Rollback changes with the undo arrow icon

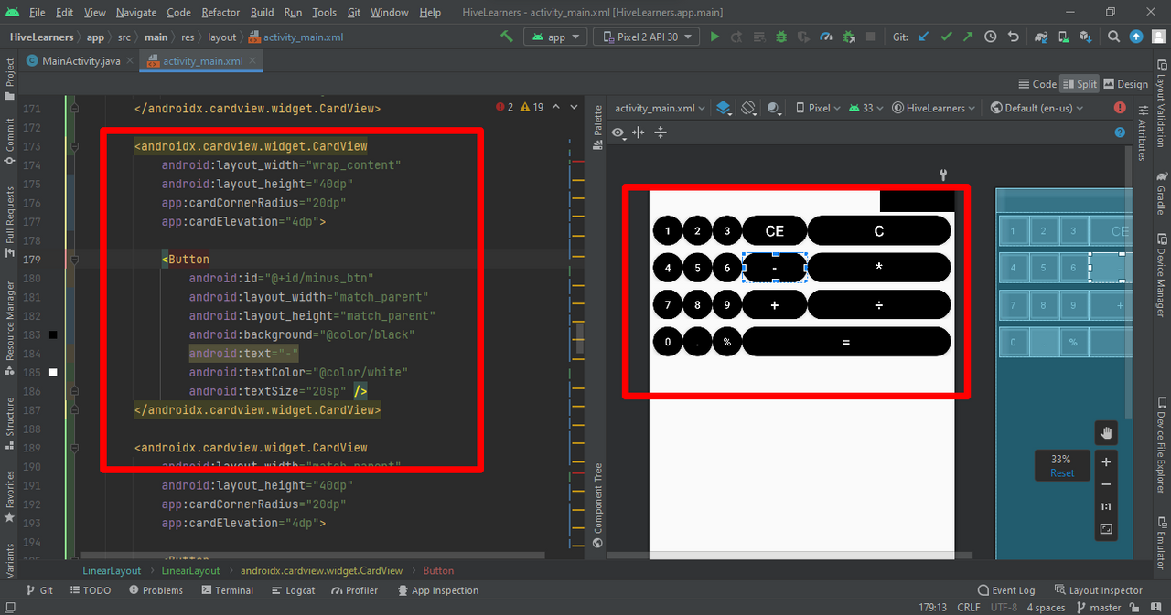[x=1013, y=37]
